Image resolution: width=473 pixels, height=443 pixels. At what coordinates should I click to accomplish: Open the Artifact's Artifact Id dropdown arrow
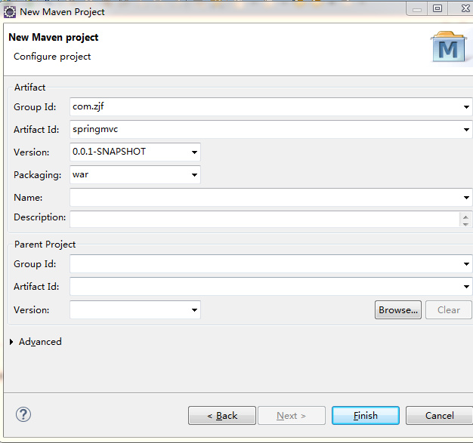click(466, 130)
